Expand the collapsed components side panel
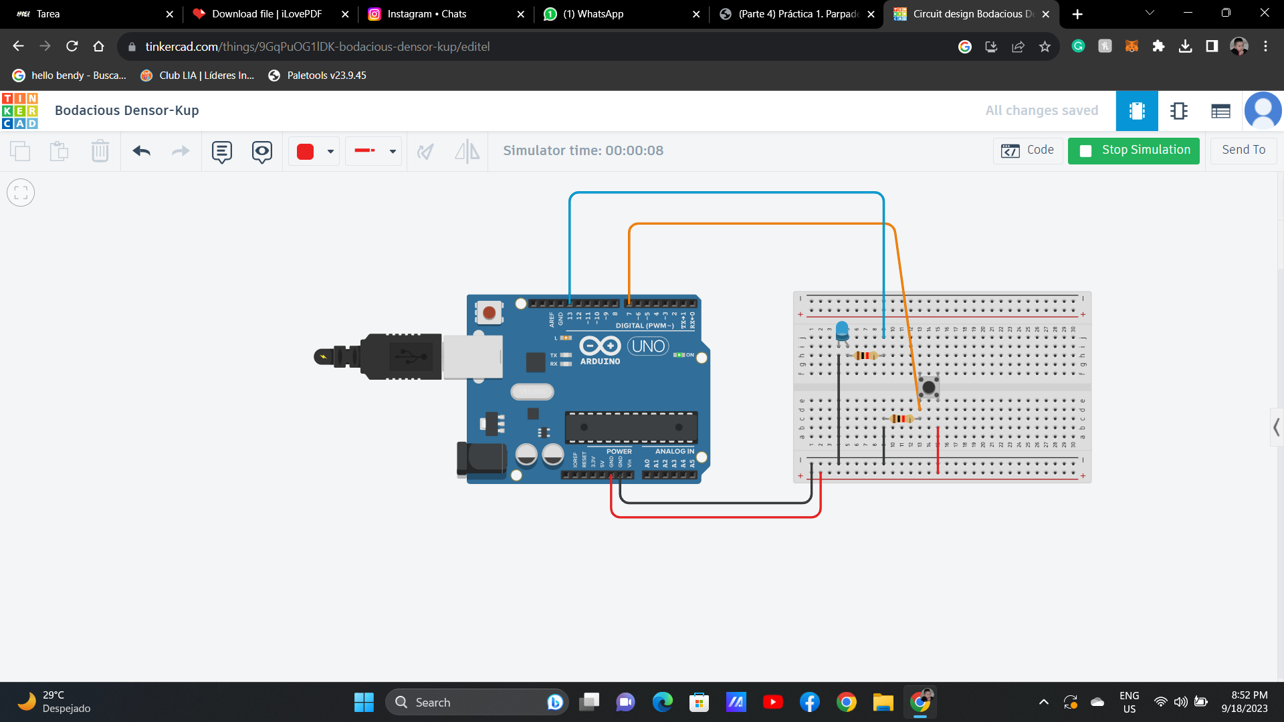The image size is (1284, 722). click(x=1276, y=427)
